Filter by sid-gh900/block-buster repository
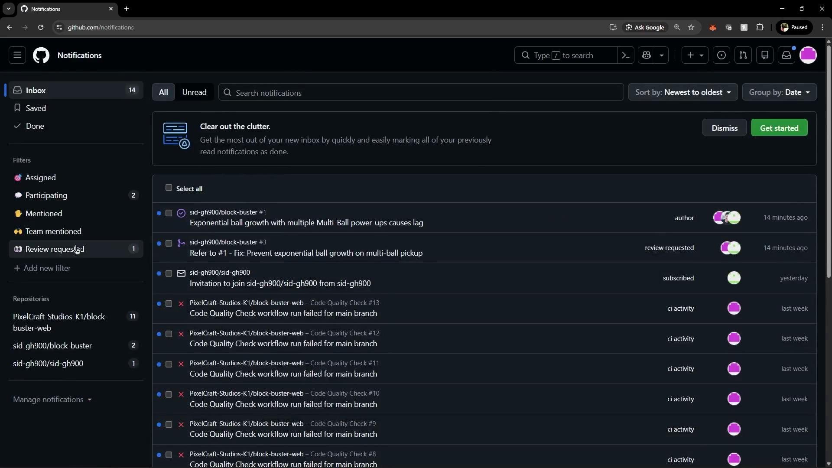The image size is (832, 468). (x=76, y=346)
